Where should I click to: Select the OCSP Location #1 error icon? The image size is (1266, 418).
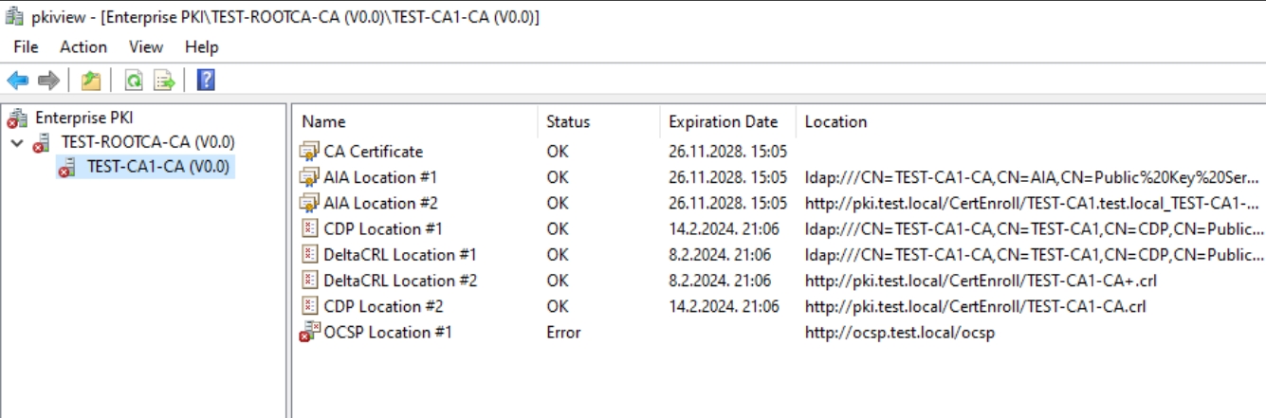coord(309,333)
